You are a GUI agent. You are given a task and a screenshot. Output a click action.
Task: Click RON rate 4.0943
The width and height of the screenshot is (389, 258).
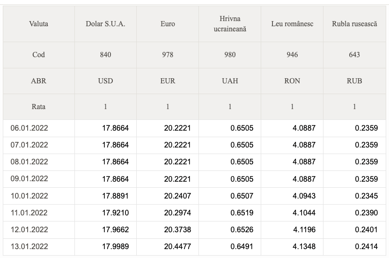tap(304, 196)
